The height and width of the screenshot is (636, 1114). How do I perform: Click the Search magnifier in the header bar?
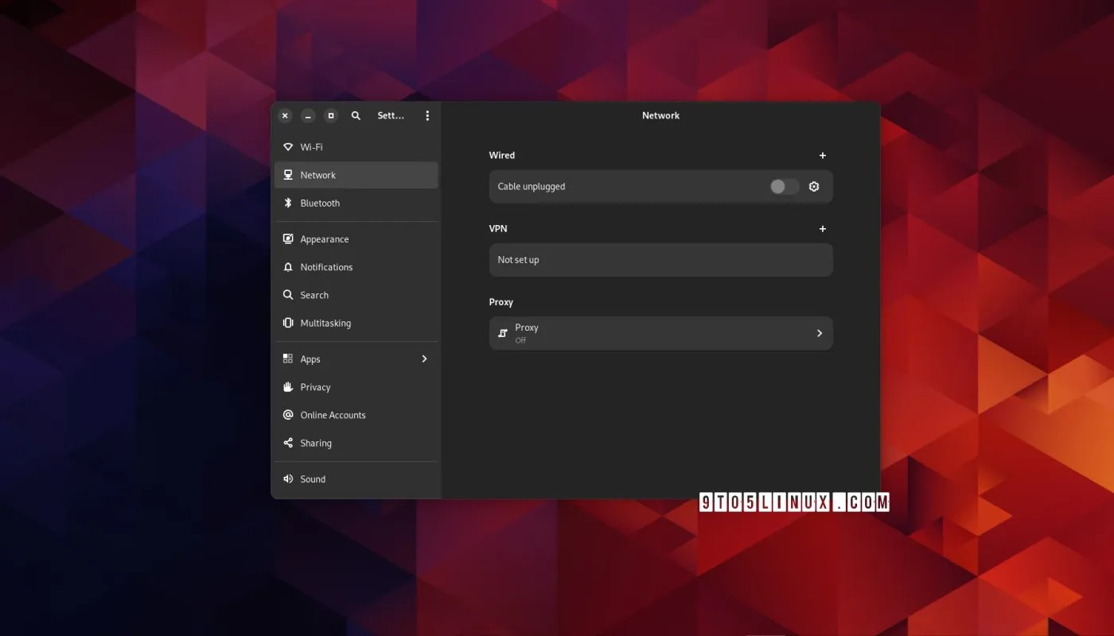coord(356,115)
